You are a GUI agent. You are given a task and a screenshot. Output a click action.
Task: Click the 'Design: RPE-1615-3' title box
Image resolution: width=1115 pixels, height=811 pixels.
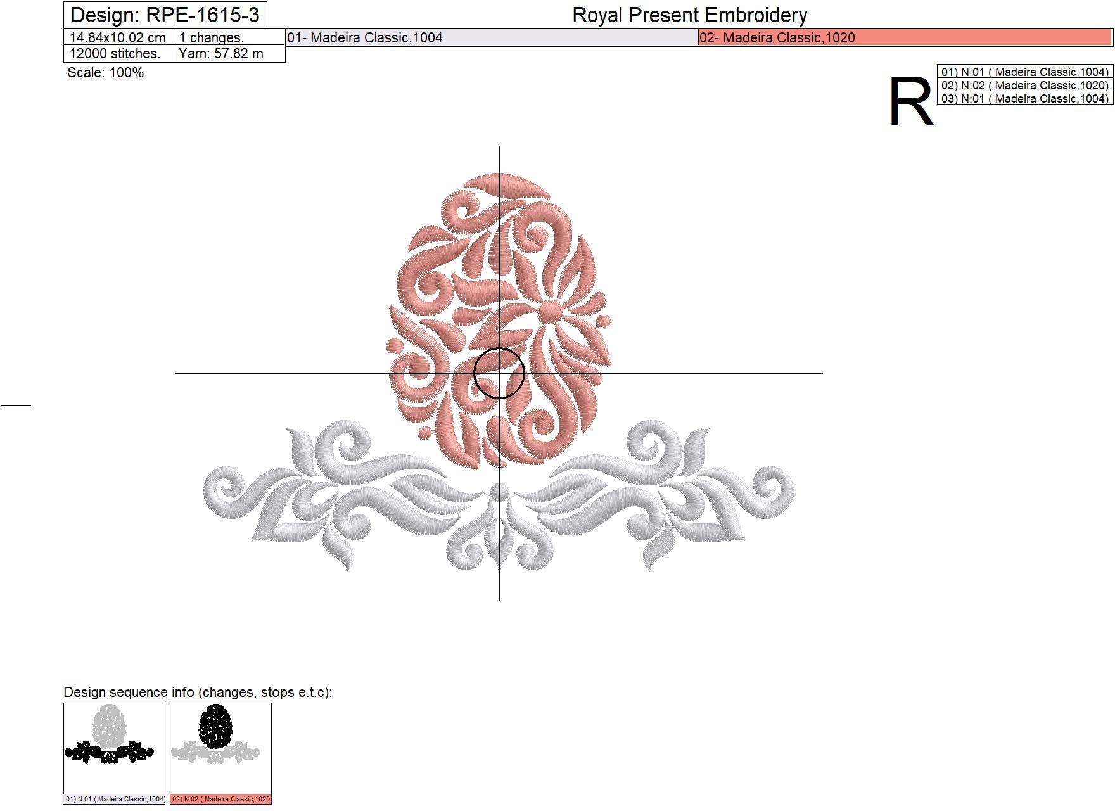click(x=165, y=15)
